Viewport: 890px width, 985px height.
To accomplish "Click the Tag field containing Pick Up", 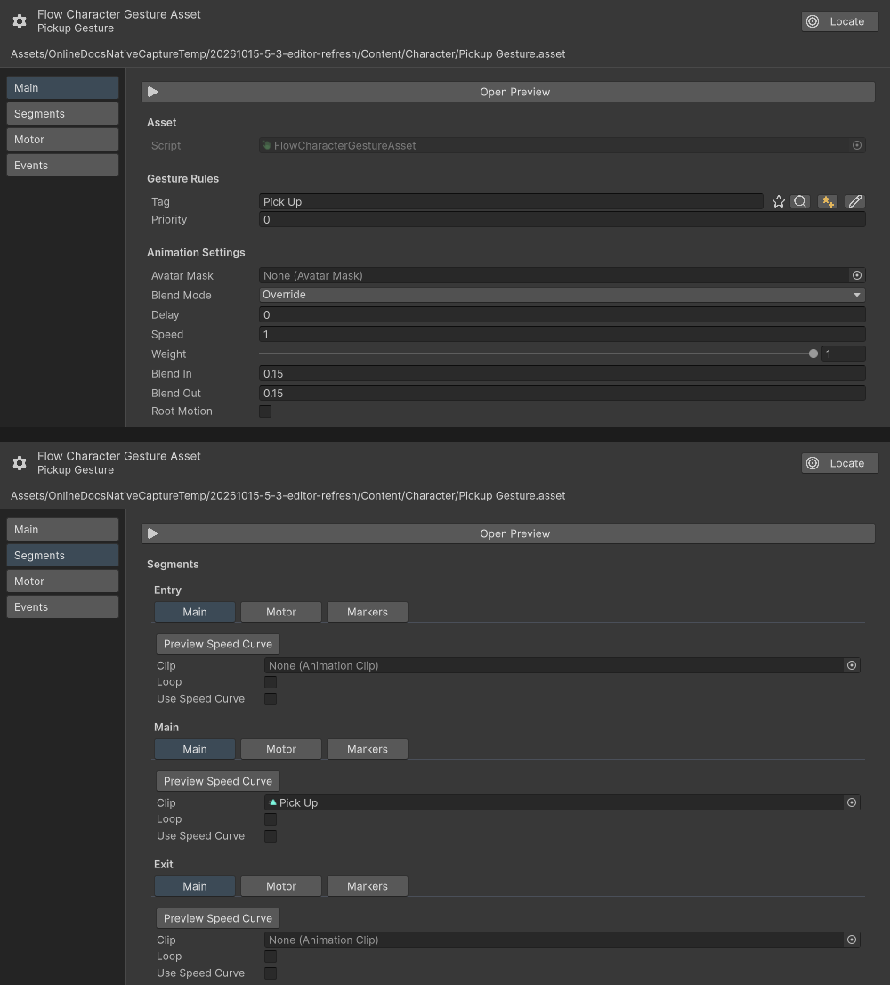I will [x=511, y=201].
